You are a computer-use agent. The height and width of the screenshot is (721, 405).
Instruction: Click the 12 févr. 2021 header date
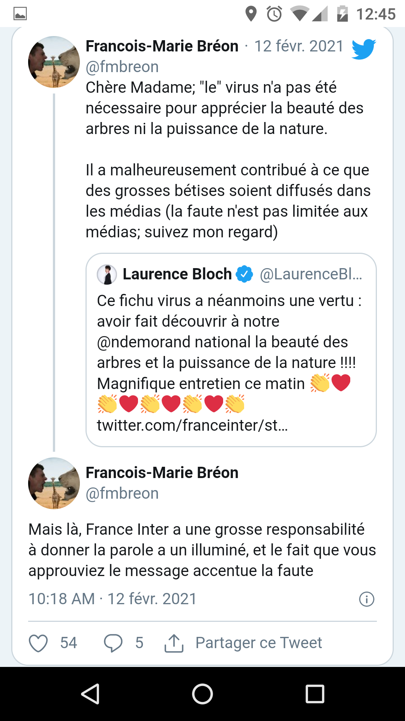299,46
